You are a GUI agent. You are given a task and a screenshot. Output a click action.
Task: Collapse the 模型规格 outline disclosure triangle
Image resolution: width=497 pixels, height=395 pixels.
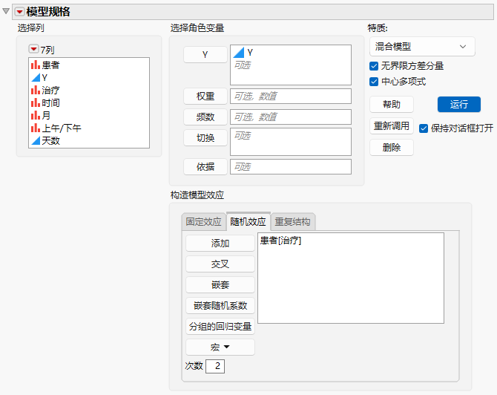(6, 11)
